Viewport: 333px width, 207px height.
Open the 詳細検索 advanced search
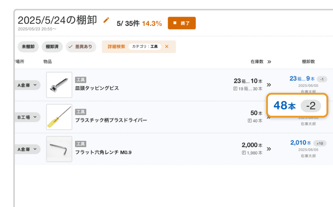tap(116, 47)
